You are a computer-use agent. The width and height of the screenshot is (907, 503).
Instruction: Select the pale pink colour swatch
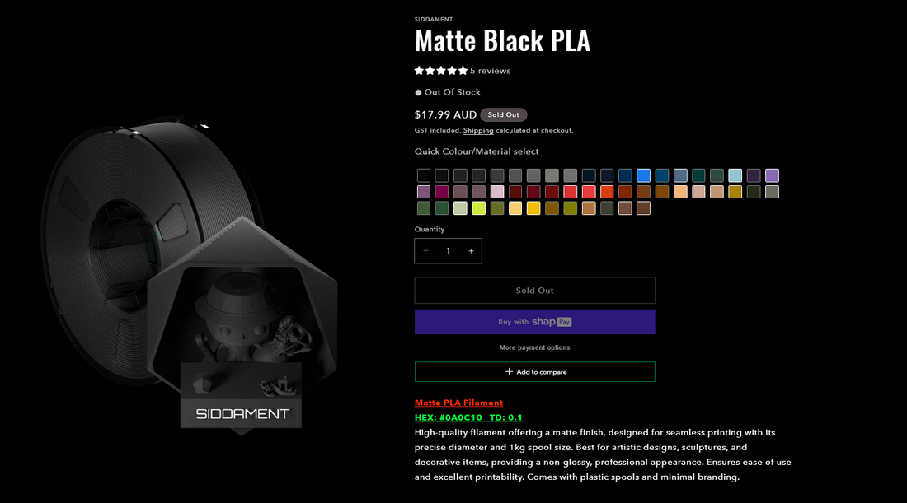click(x=497, y=192)
